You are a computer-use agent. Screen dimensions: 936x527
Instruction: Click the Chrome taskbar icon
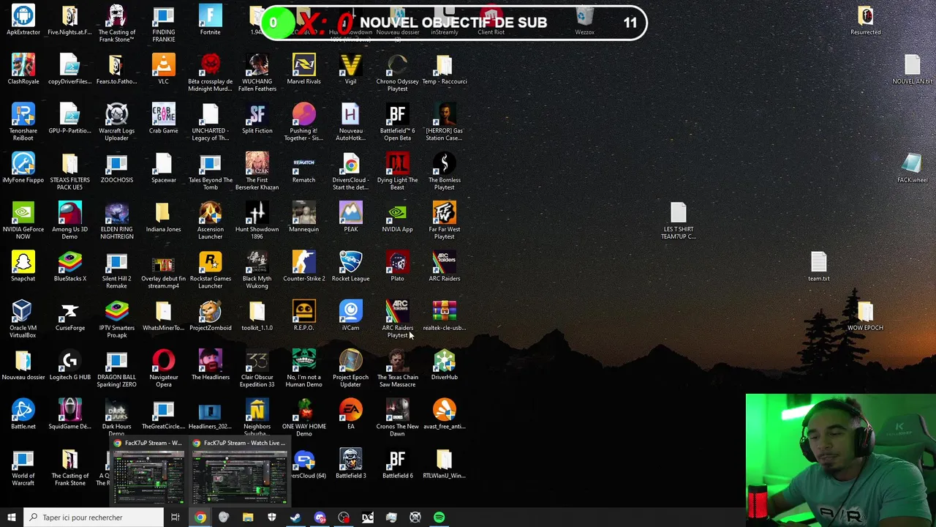[200, 517]
